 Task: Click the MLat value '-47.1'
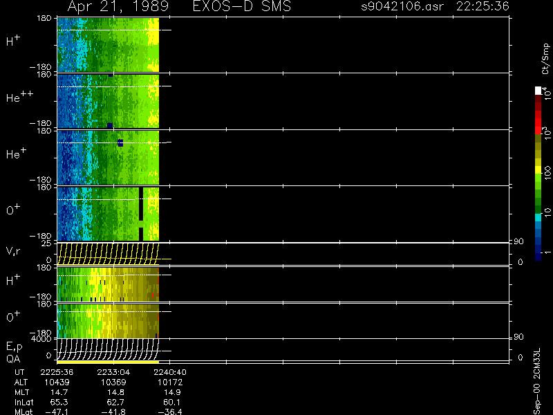pos(57,412)
